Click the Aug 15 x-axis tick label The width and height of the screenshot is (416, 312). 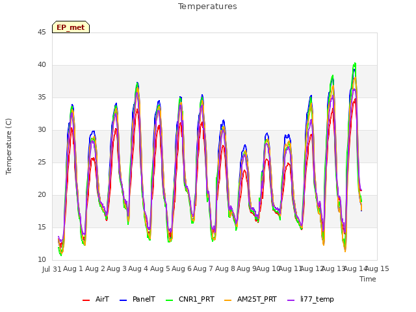tap(378, 268)
